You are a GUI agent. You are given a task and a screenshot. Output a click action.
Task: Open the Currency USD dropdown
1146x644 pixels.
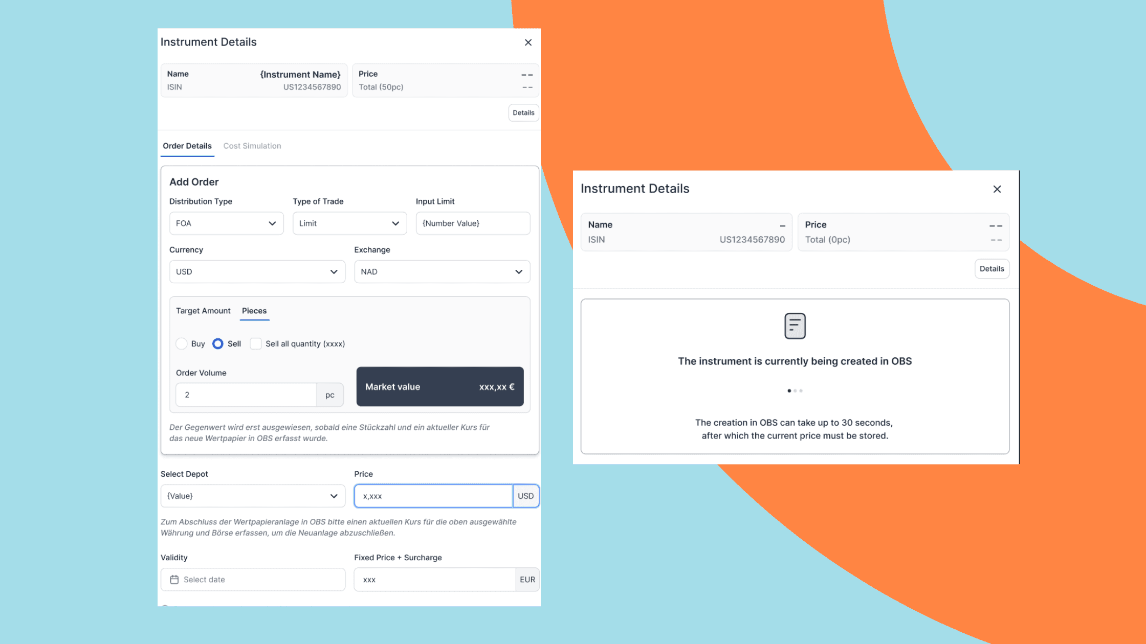point(257,272)
